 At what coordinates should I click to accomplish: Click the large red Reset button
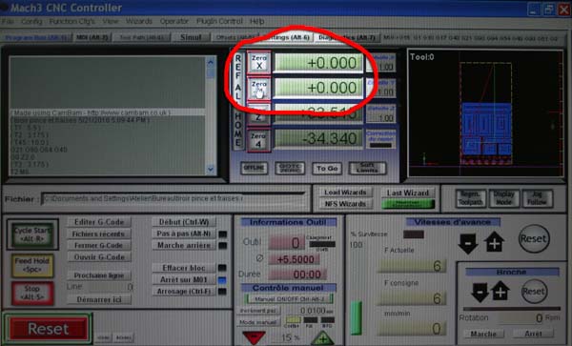pos(49,329)
